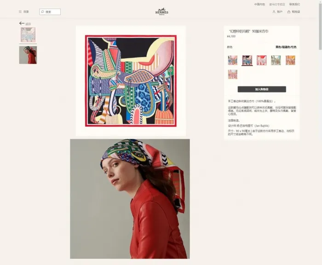Choose the pink and blue scarf color swatch
The height and width of the screenshot is (265, 322).
point(232,60)
